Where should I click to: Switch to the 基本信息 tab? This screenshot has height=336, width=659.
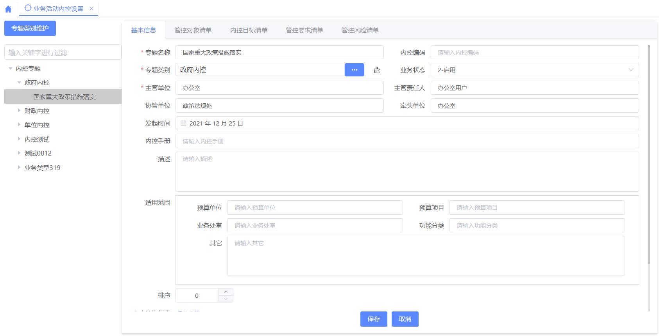click(143, 30)
